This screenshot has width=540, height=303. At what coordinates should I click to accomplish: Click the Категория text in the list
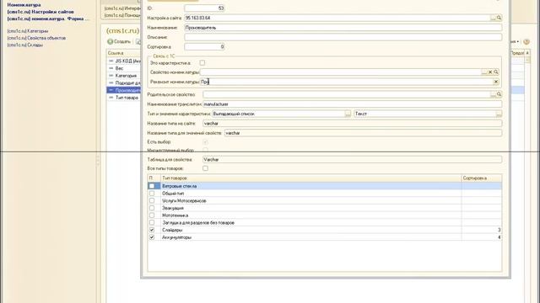[126, 76]
